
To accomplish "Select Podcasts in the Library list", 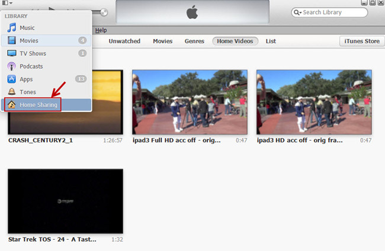I will click(x=46, y=66).
